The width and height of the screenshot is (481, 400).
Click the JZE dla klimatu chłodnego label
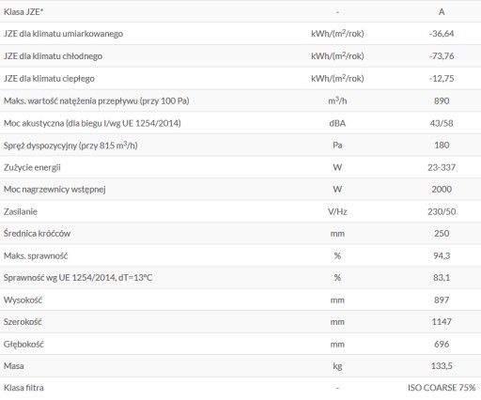53,56
